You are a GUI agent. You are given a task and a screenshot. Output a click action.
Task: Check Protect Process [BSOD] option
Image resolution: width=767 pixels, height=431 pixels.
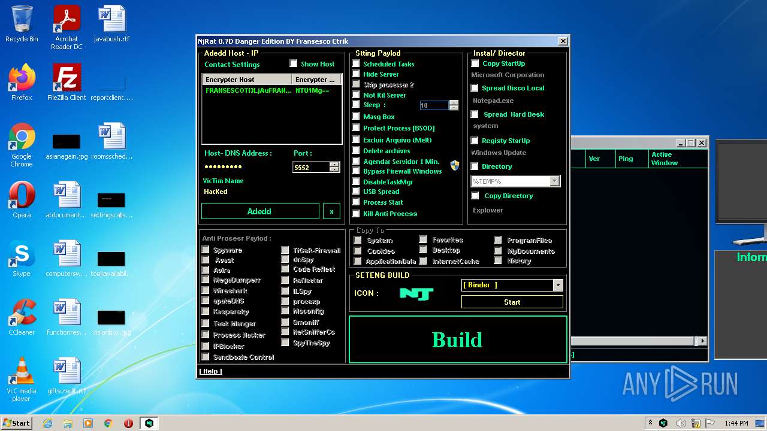click(x=356, y=128)
